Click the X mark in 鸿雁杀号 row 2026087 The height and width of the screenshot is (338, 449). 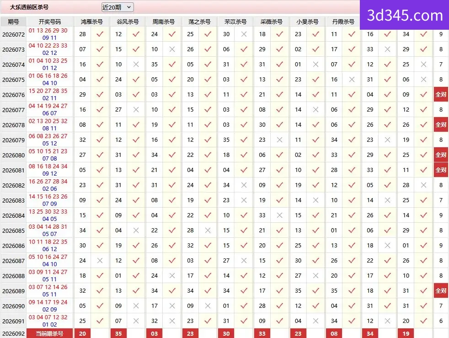click(x=100, y=261)
